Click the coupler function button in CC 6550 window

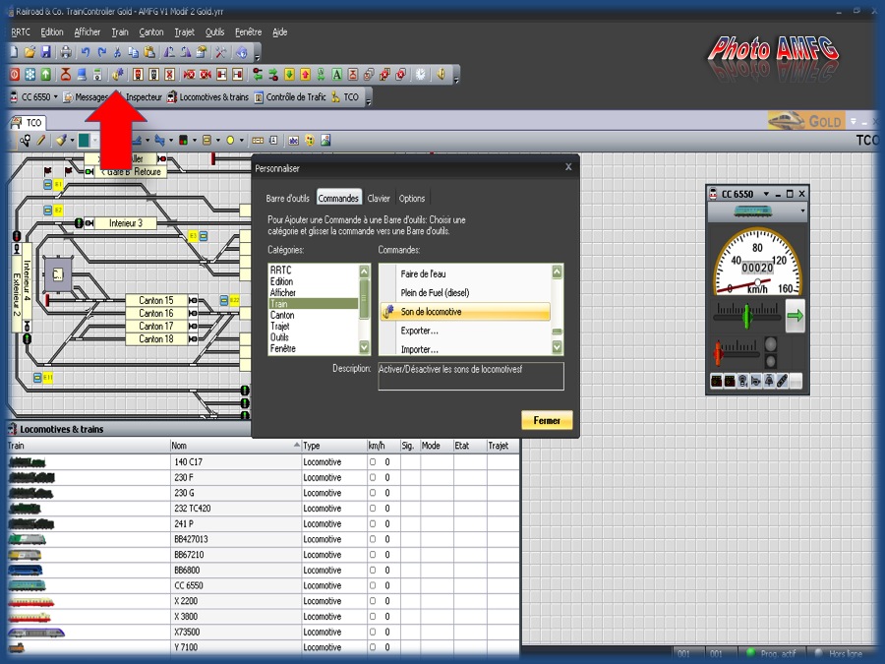click(783, 381)
